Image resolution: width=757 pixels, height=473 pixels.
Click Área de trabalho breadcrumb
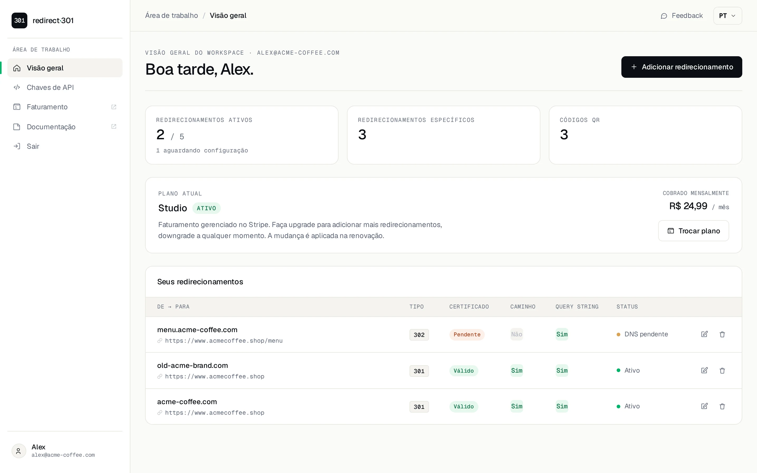pyautogui.click(x=171, y=15)
